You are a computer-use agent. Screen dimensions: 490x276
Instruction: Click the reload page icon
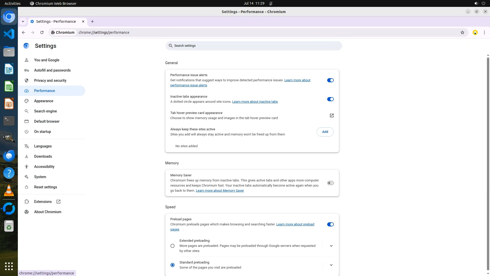[x=42, y=32]
